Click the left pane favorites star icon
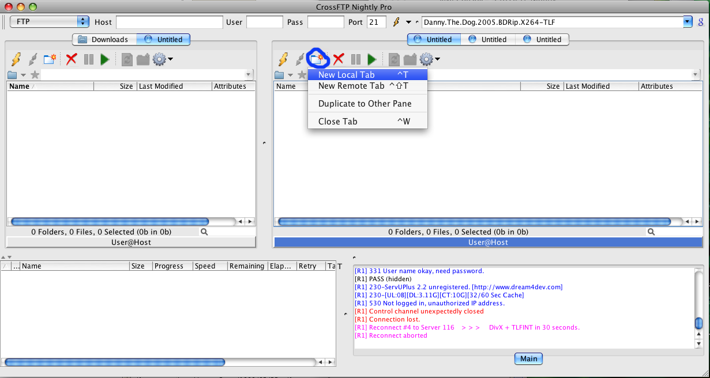The height and width of the screenshot is (378, 710). pyautogui.click(x=35, y=75)
